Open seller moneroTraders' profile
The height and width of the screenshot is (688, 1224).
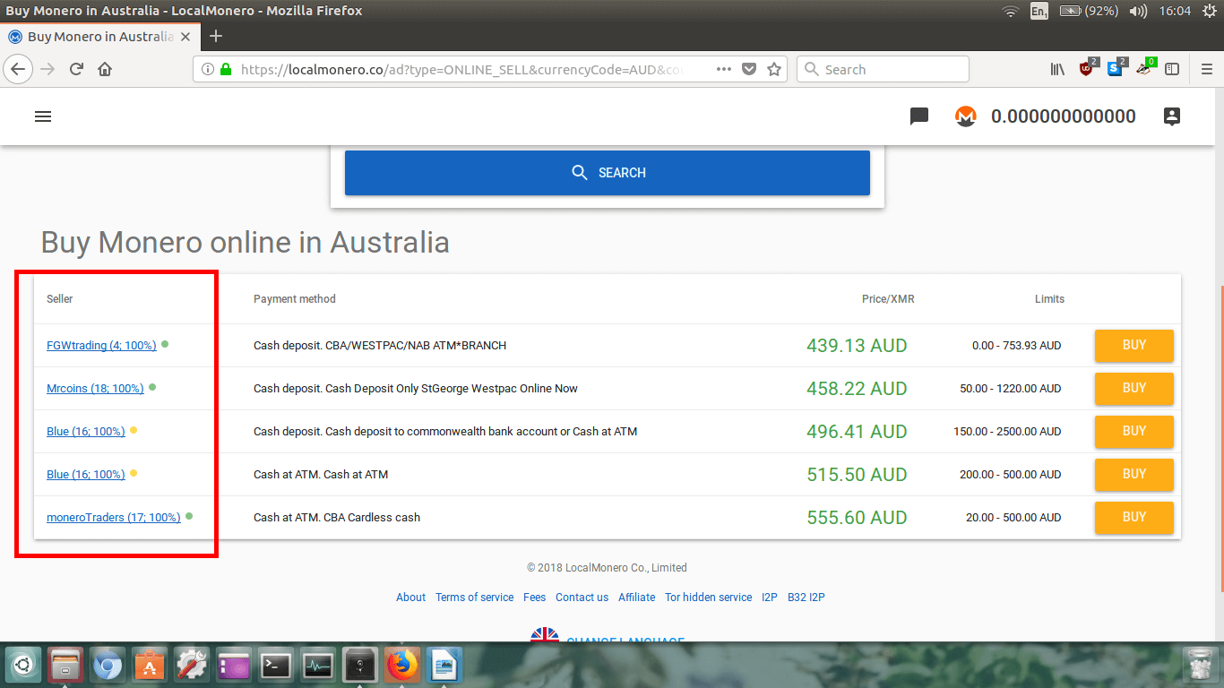click(114, 518)
